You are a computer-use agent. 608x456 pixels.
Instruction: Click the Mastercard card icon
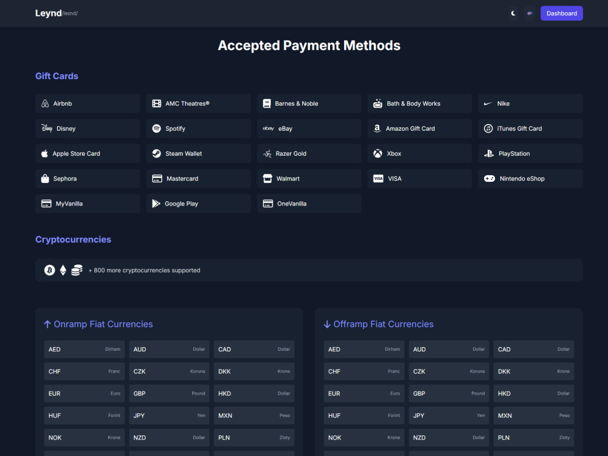[x=157, y=179]
